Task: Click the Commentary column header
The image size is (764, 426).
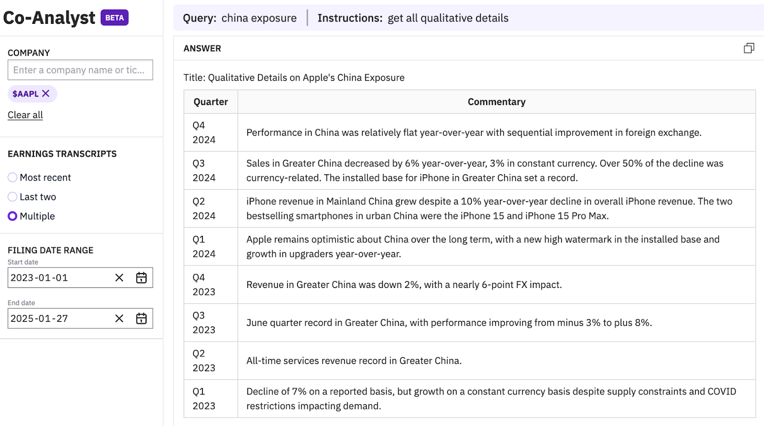Action: (x=496, y=102)
